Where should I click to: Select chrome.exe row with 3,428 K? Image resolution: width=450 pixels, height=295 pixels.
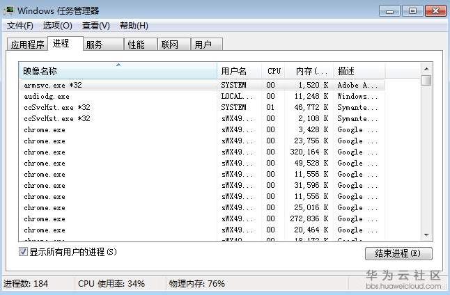pyautogui.click(x=202, y=130)
